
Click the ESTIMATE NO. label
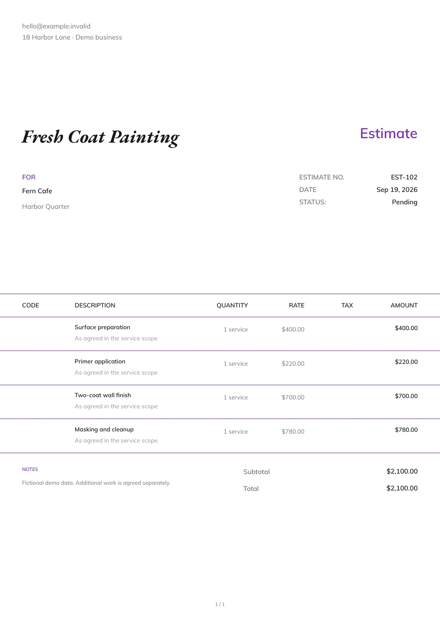tap(322, 177)
